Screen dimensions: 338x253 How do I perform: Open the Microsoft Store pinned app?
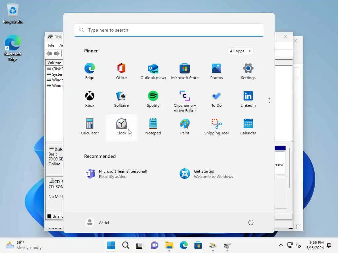click(x=185, y=71)
